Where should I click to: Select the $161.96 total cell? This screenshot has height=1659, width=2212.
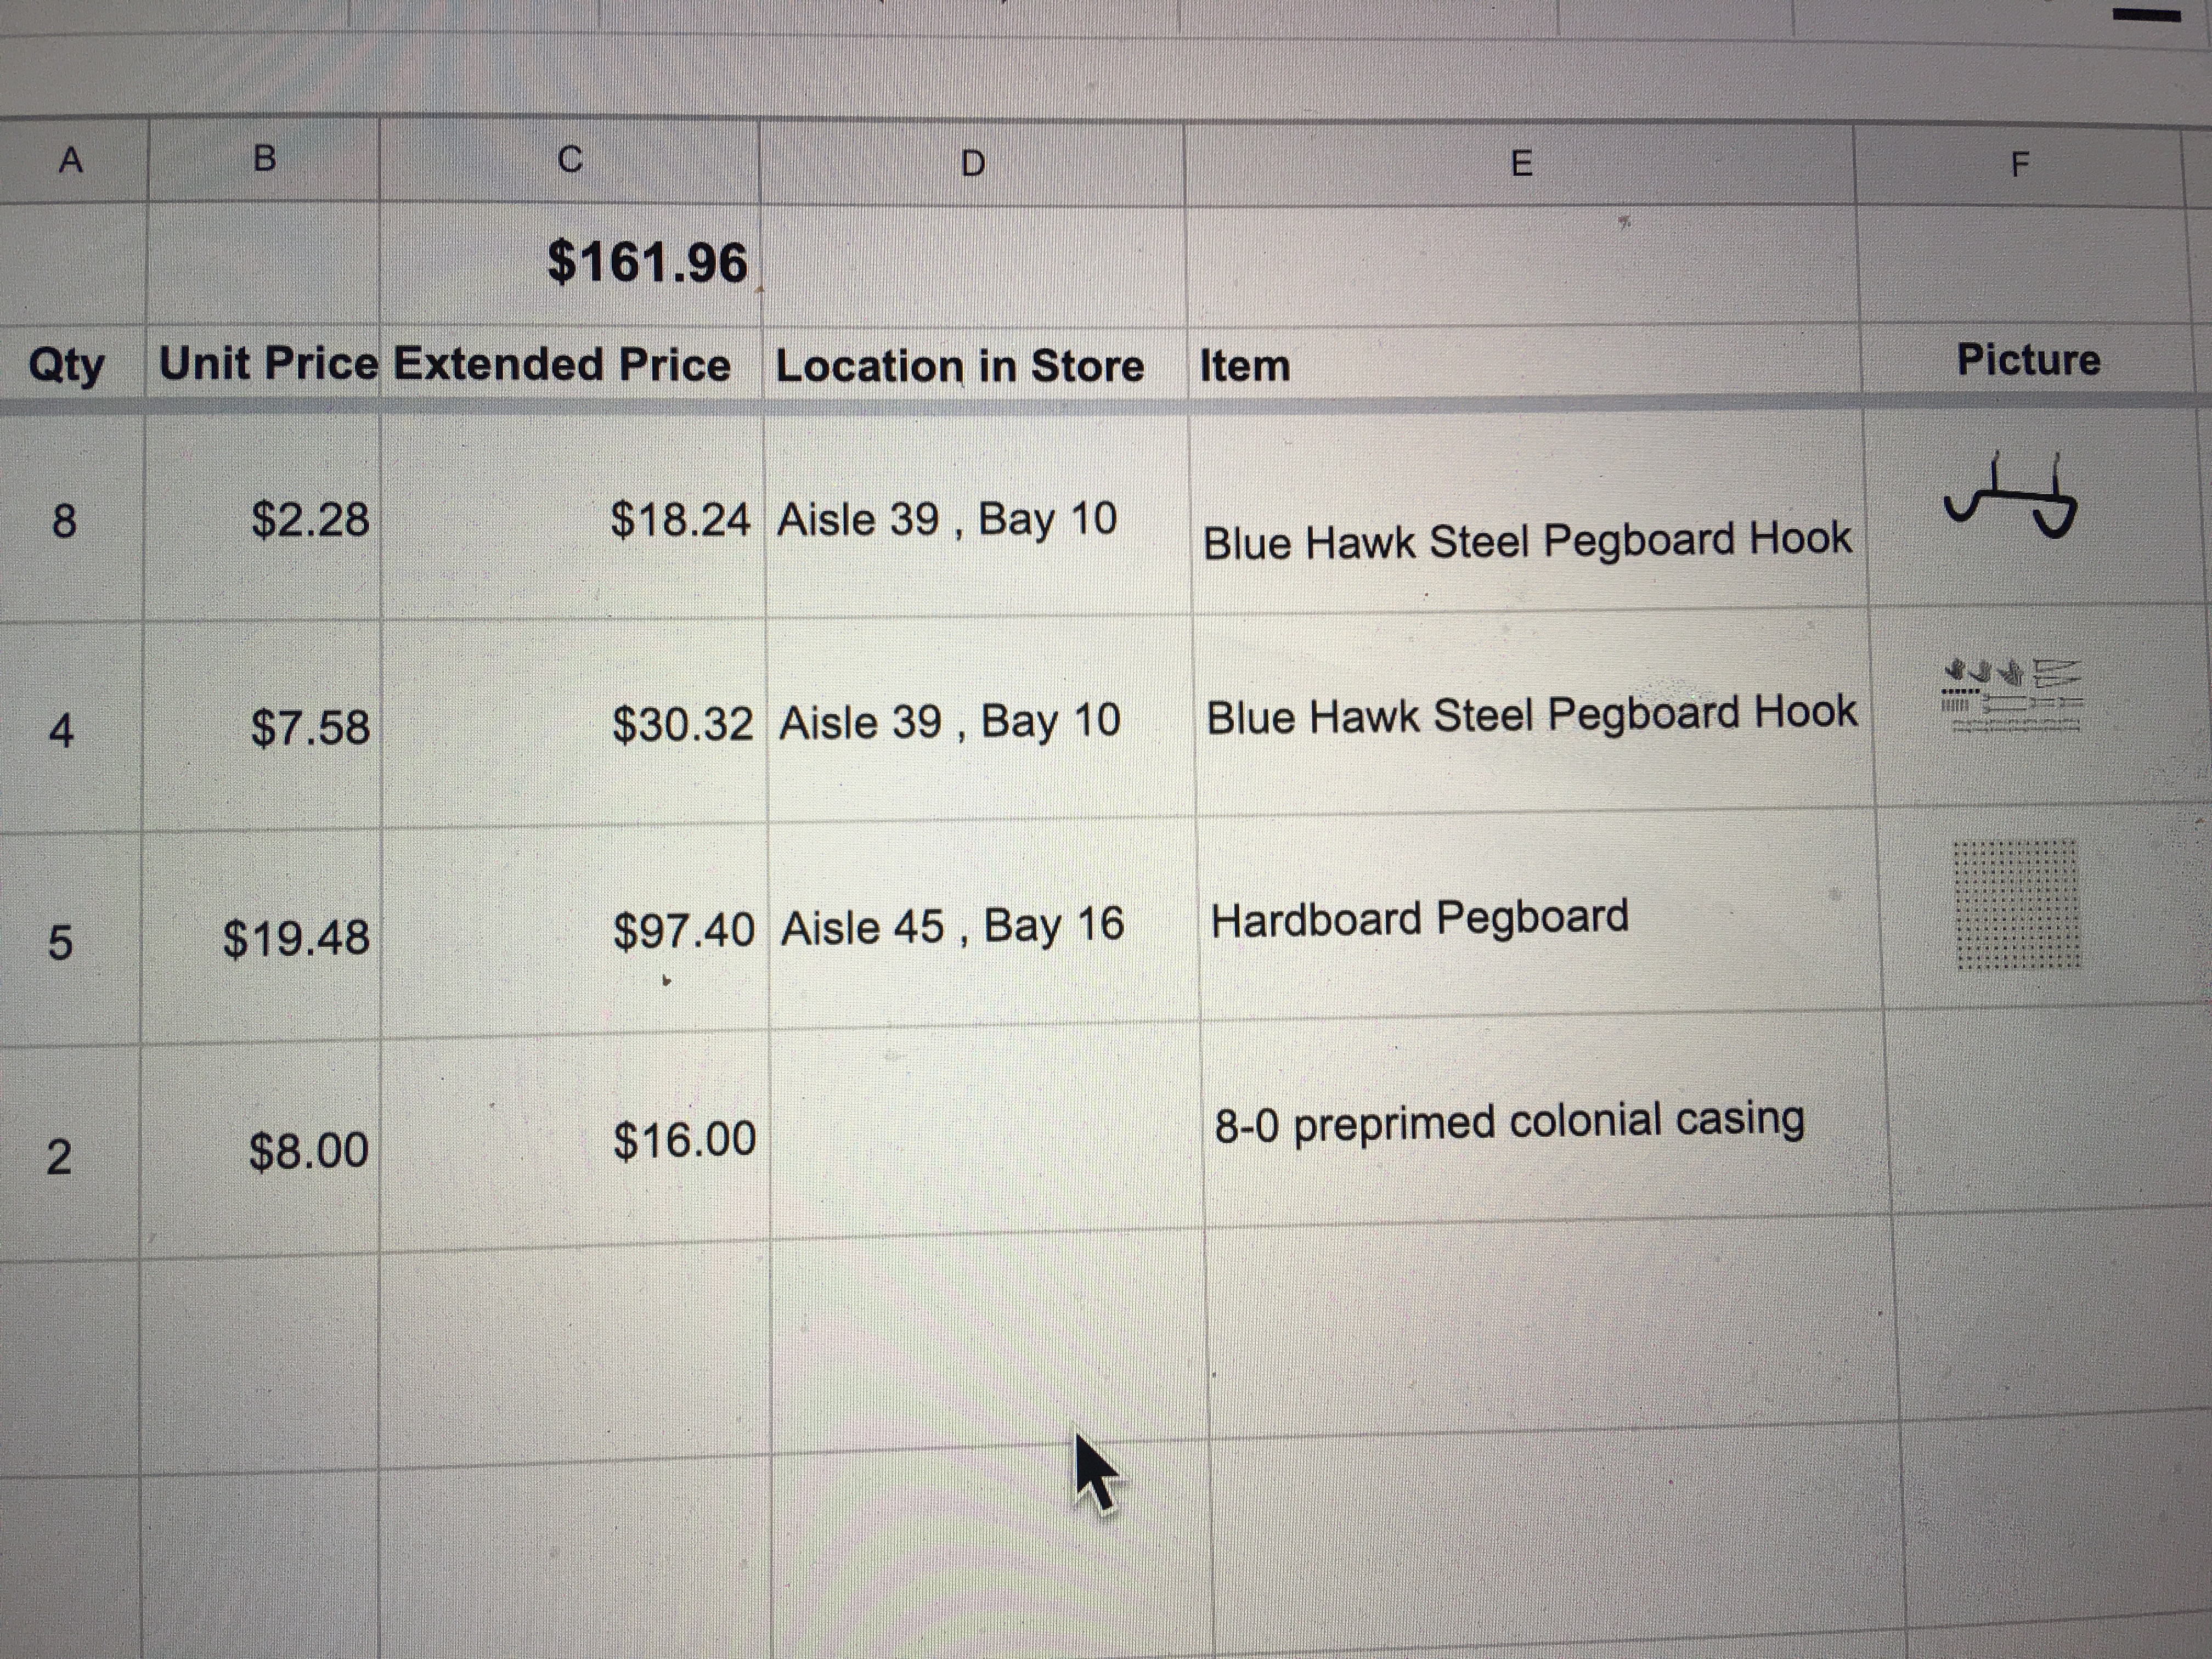coord(647,263)
